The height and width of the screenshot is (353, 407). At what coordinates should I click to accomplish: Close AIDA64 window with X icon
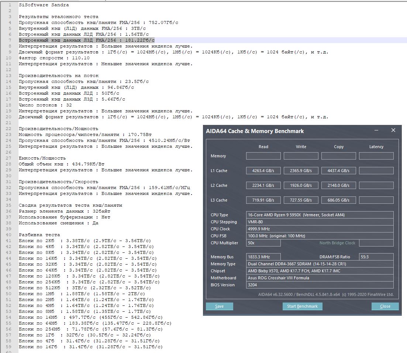pos(393,130)
